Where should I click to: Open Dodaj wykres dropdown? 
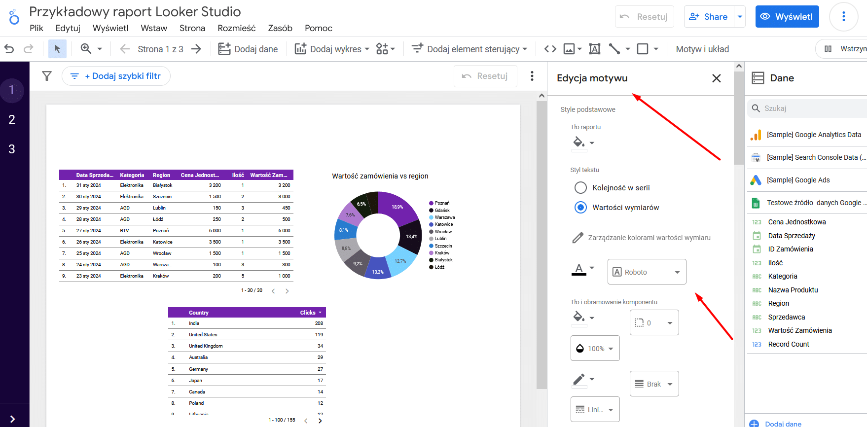coord(332,49)
